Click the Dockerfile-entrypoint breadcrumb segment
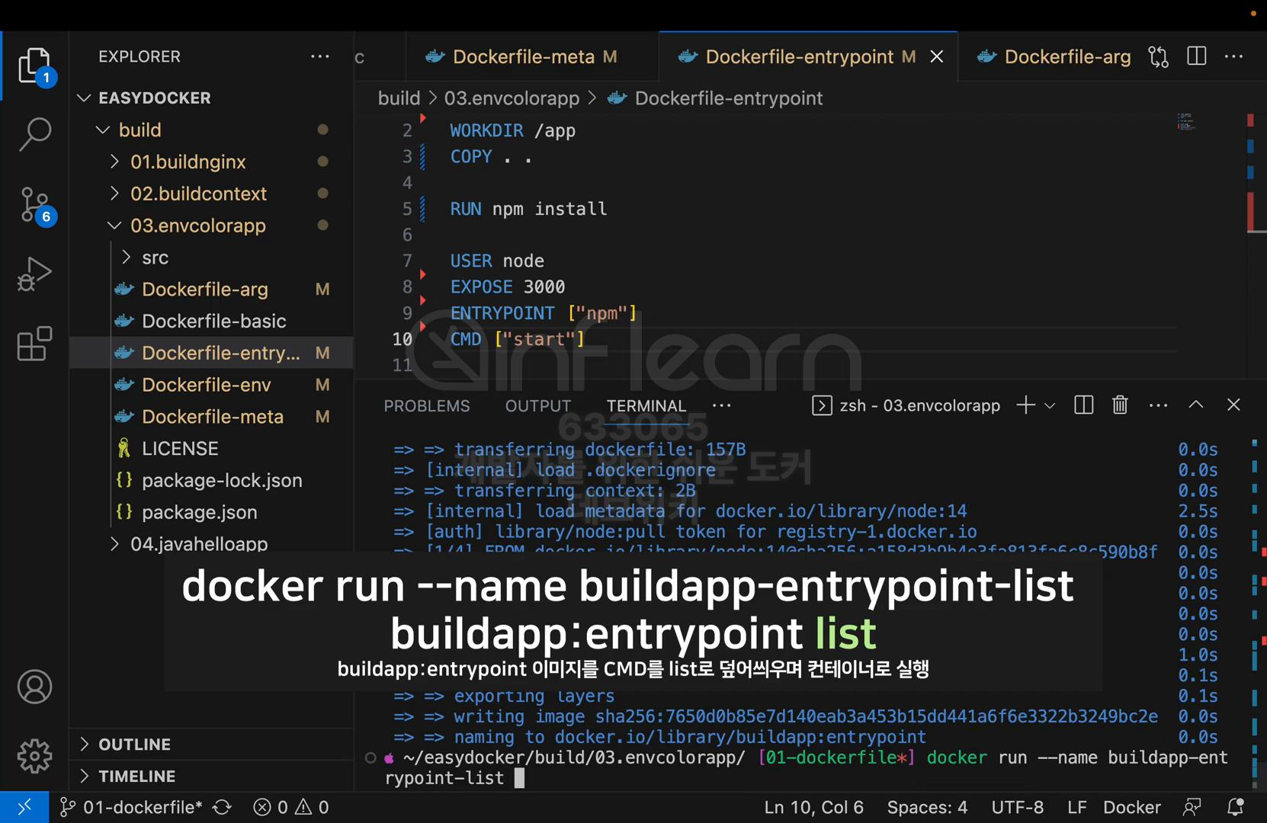Viewport: 1267px width, 823px height. click(x=716, y=98)
